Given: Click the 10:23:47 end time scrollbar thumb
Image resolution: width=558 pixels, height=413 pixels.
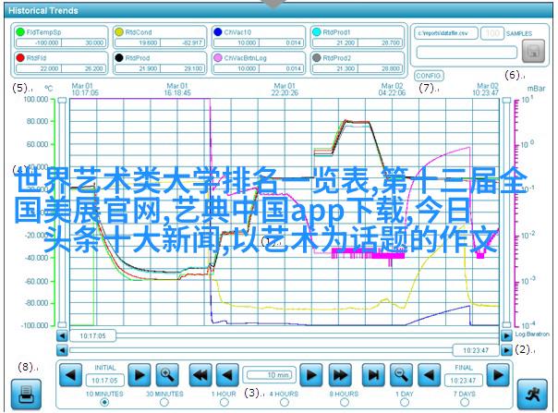Looking at the screenshot, I should [476, 350].
